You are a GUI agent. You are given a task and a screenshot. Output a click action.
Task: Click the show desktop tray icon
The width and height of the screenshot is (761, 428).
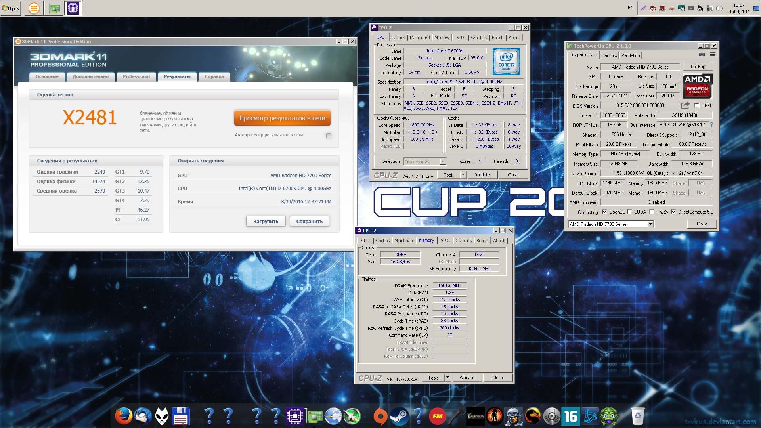pos(756,8)
